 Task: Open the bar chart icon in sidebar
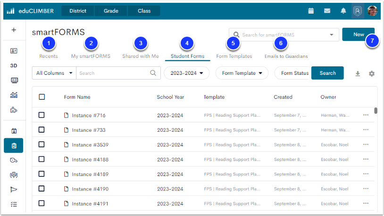(x=14, y=95)
